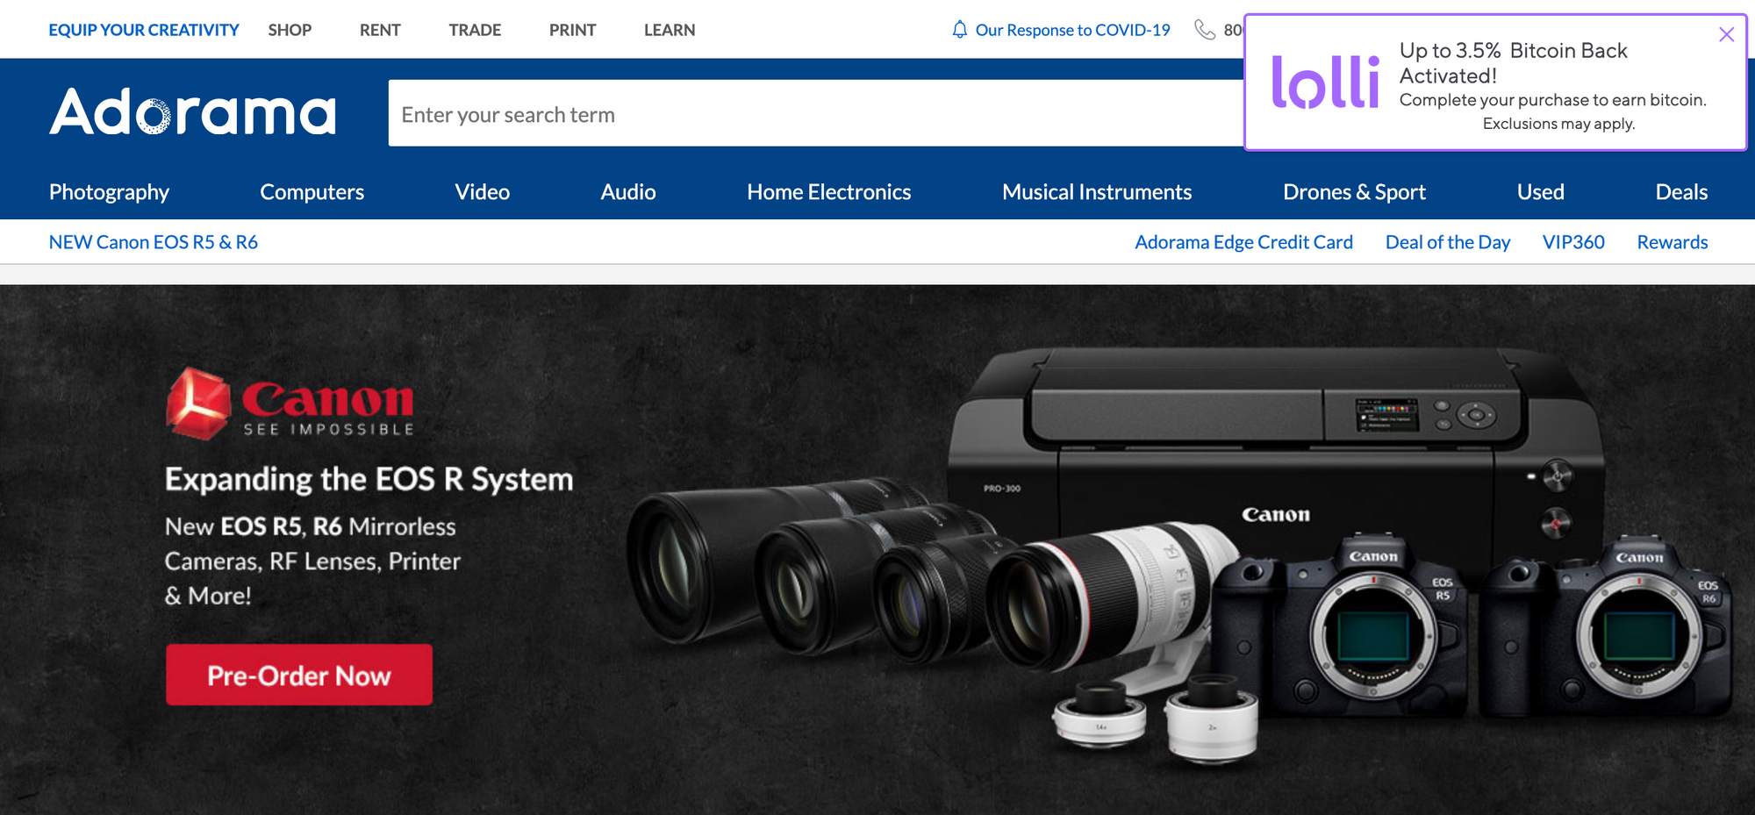The height and width of the screenshot is (815, 1755).
Task: Click the Lolli logo in the popup
Action: [x=1325, y=82]
